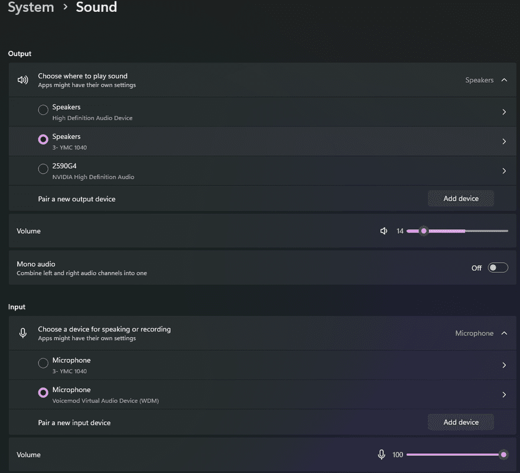The height and width of the screenshot is (473, 520).
Task: Mute output using the volume speaker icon
Action: click(x=383, y=231)
